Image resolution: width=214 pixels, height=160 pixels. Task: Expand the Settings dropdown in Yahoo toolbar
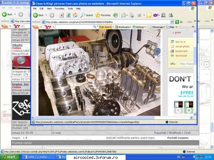(x=139, y=27)
